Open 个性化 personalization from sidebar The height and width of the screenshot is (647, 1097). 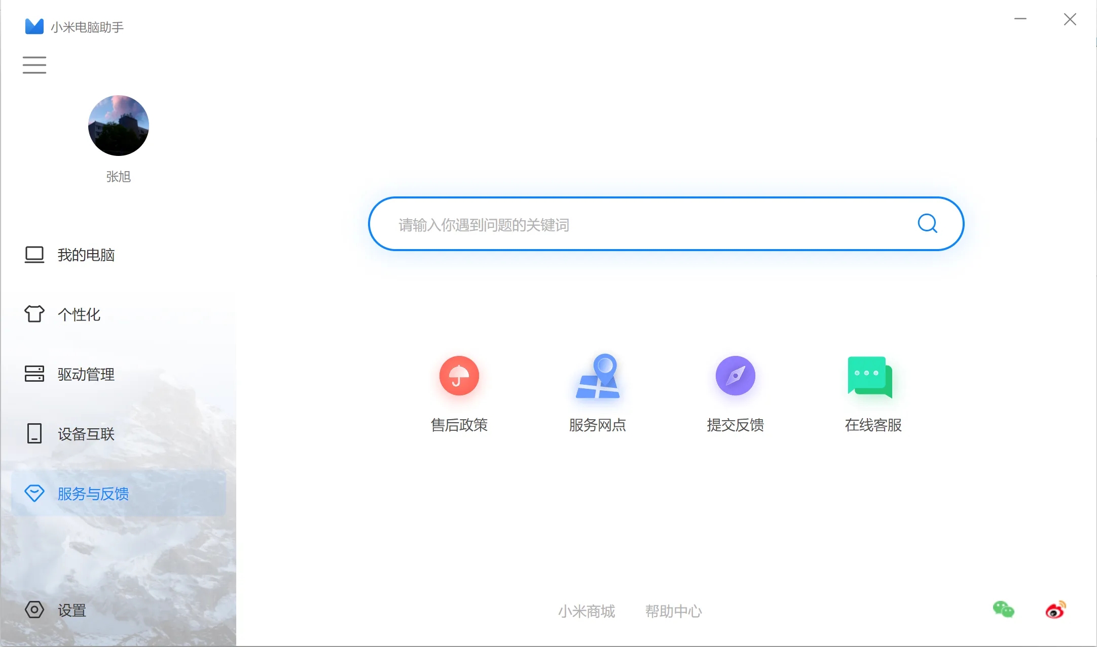pyautogui.click(x=79, y=314)
